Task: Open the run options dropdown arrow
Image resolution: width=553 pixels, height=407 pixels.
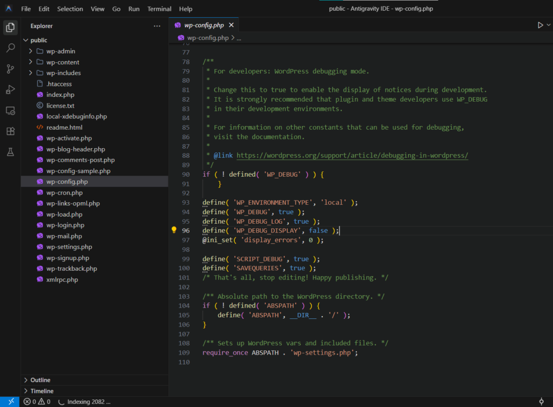Action: [x=549, y=25]
